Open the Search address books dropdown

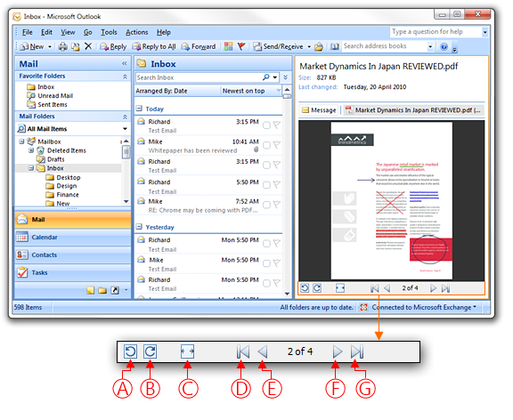point(430,47)
